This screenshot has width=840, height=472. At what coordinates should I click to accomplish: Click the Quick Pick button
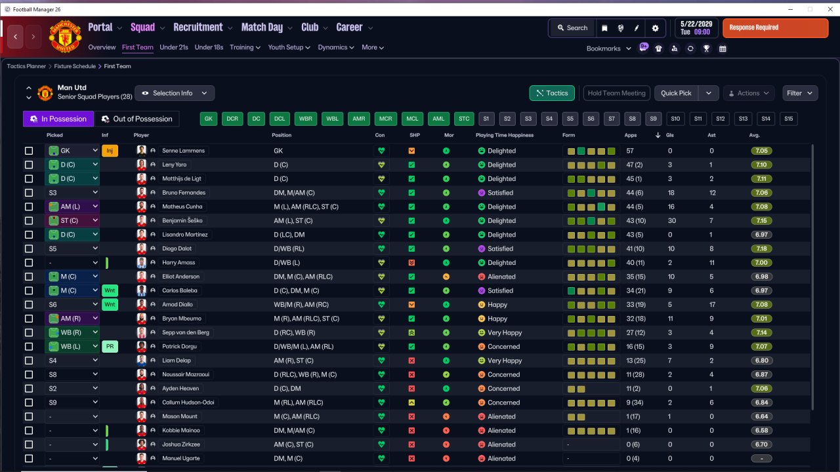677,93
